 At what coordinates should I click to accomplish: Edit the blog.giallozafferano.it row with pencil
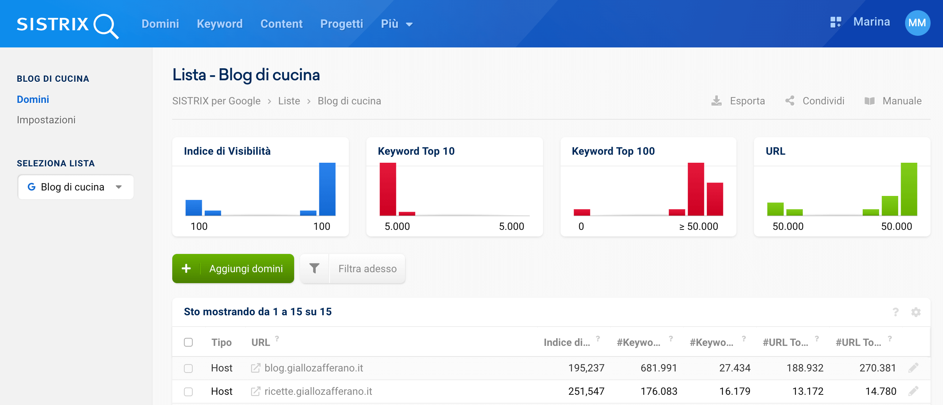pos(913,368)
